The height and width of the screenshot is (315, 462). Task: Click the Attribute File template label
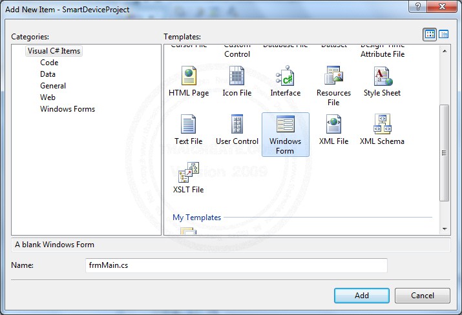[x=383, y=50]
